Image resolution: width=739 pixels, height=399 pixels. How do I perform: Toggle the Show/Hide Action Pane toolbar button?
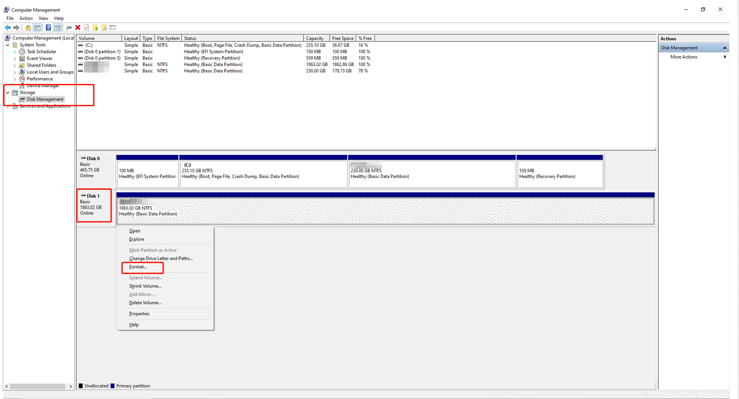58,28
